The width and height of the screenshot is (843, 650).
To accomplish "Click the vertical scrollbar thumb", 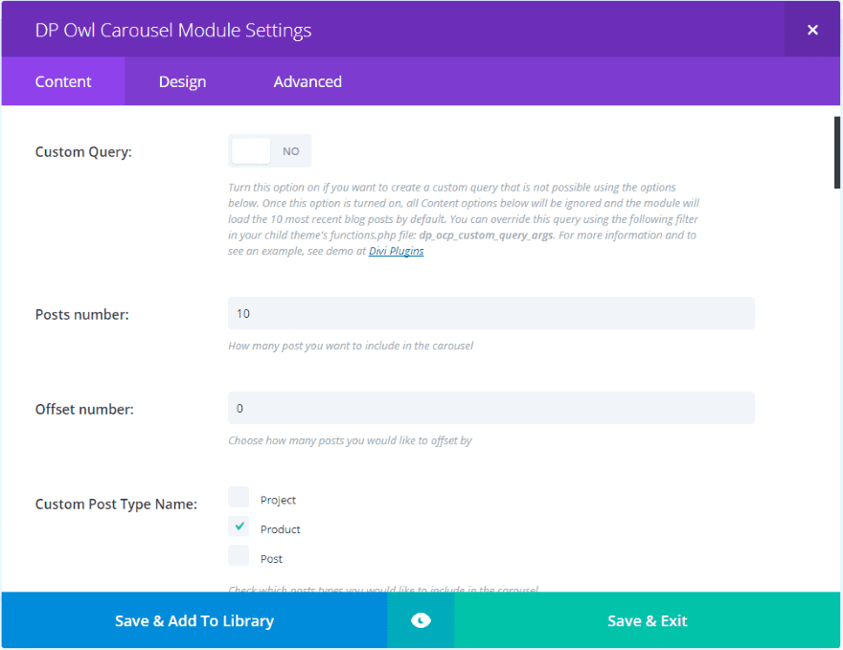I will pyautogui.click(x=837, y=151).
